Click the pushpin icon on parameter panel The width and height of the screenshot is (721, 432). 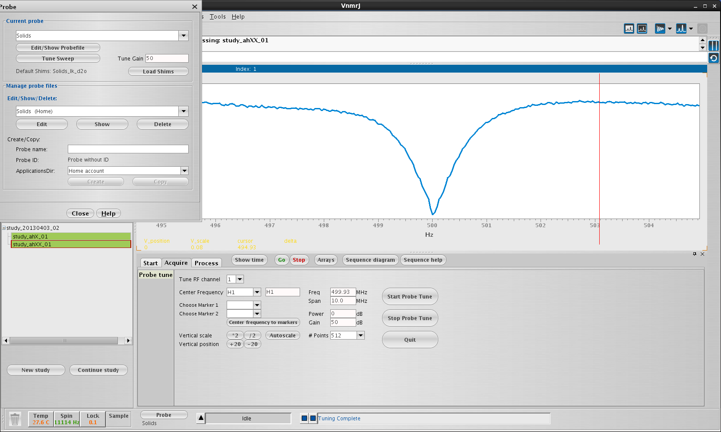pyautogui.click(x=695, y=254)
